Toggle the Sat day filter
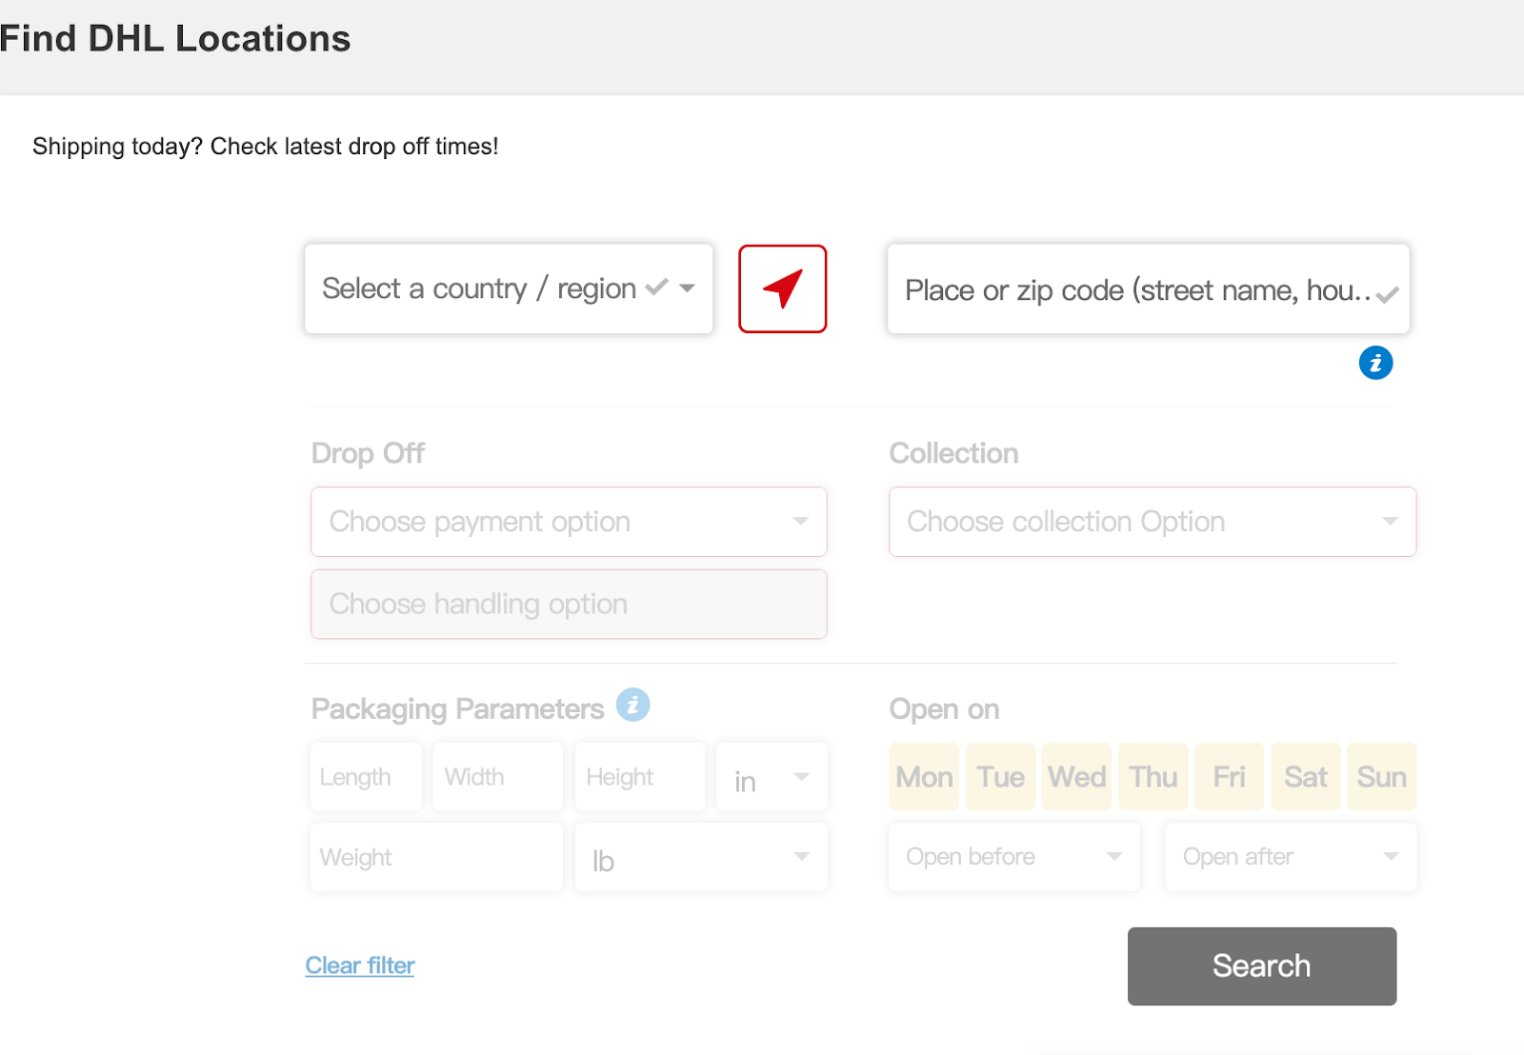1524x1055 pixels. pyautogui.click(x=1305, y=777)
